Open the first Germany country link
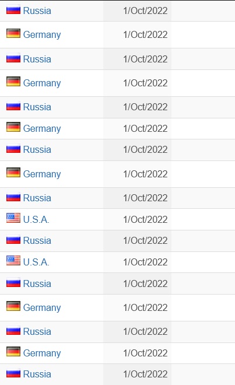 pyautogui.click(x=42, y=34)
